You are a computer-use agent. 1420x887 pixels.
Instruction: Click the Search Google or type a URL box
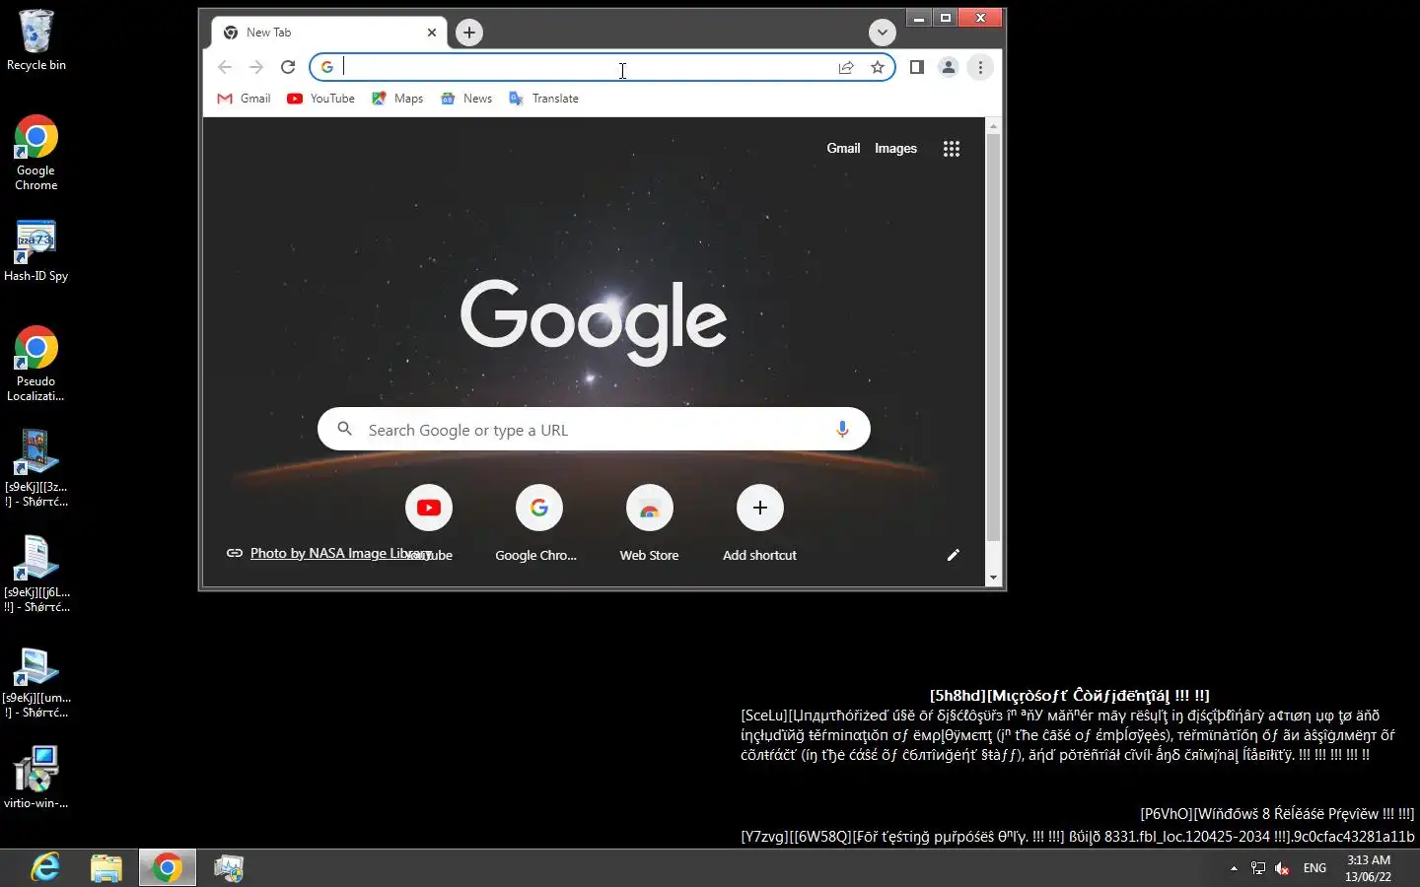click(x=594, y=430)
